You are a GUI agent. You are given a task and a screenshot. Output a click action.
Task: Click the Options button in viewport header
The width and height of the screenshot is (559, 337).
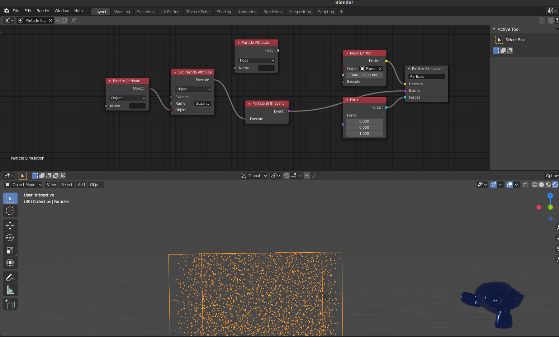(x=552, y=176)
